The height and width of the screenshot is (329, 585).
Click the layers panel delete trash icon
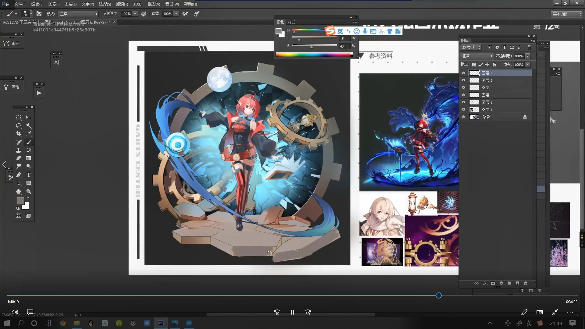pyautogui.click(x=526, y=283)
